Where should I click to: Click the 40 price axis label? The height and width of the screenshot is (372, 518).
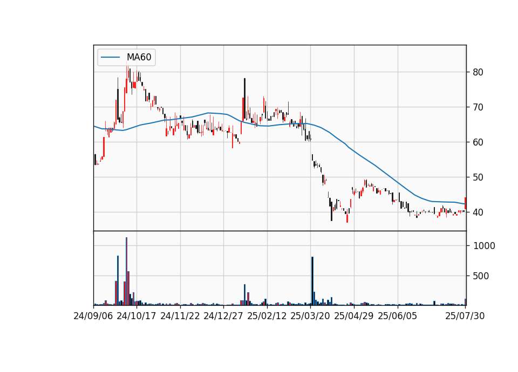coord(478,212)
